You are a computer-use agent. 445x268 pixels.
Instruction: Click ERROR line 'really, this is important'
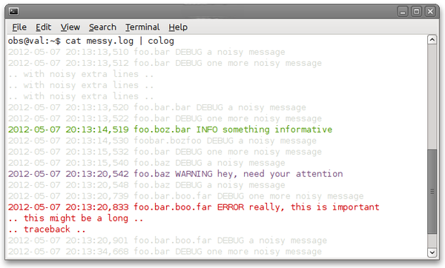click(x=194, y=207)
